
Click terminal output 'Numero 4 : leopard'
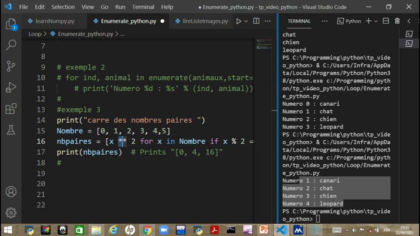tap(313, 204)
